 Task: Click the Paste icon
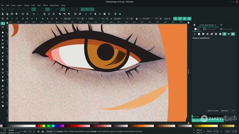pyautogui.click(x=53, y=14)
